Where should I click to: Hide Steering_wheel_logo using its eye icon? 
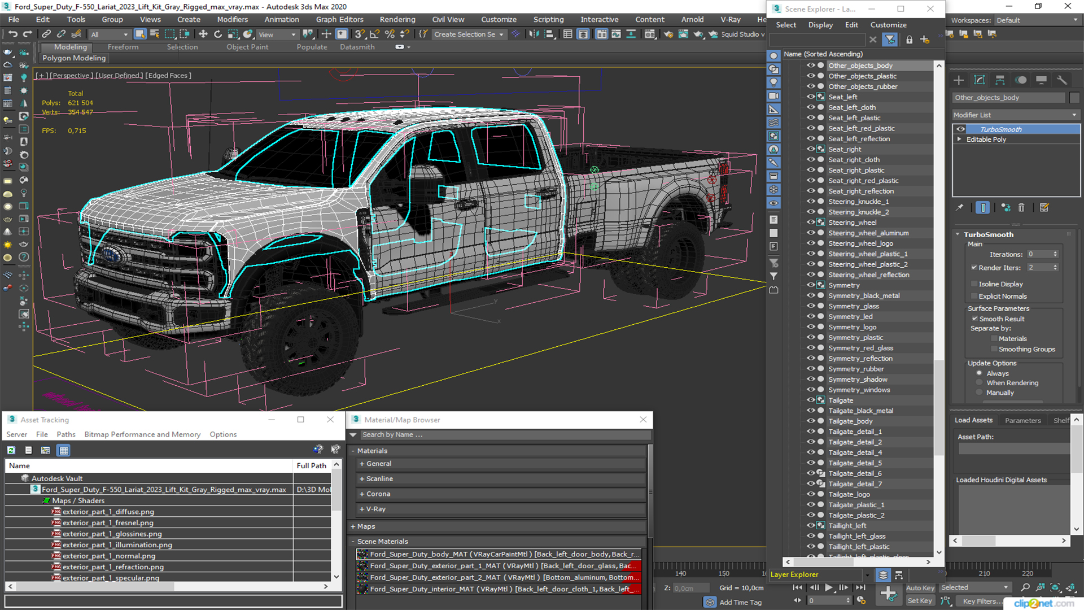811,243
